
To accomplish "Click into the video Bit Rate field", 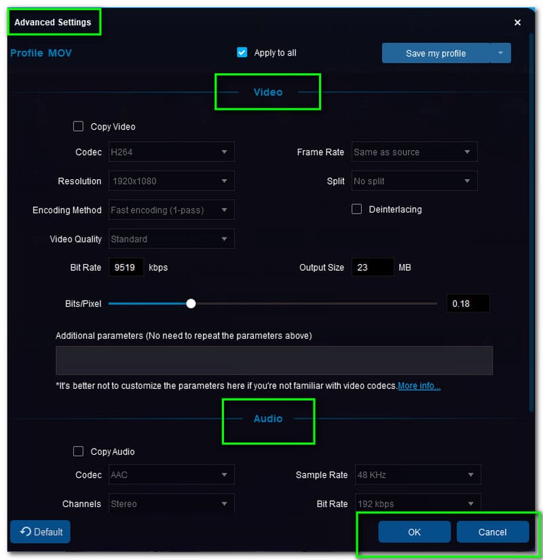I will (x=125, y=267).
